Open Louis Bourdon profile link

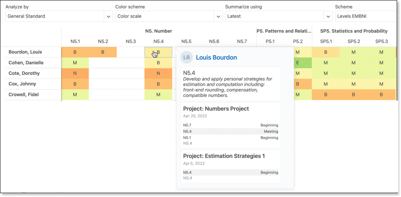point(216,58)
